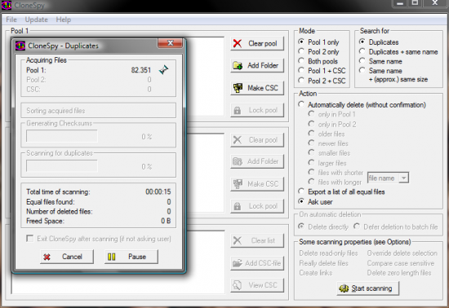Click the Total time of scanning value 00:00:15
Screen dimensions: 449x308
(158, 191)
